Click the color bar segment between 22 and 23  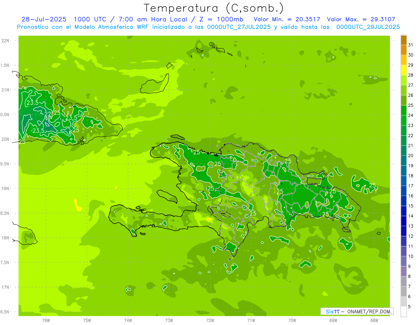coord(404,130)
